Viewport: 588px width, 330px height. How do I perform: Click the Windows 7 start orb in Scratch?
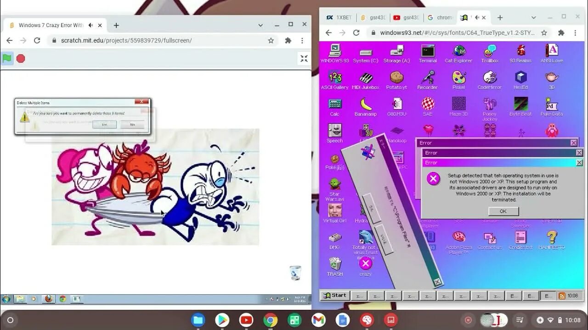6,299
